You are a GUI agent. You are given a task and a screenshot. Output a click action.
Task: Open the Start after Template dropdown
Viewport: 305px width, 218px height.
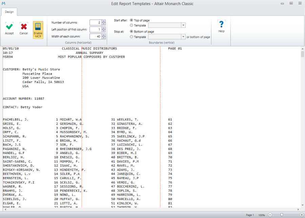tap(183, 25)
